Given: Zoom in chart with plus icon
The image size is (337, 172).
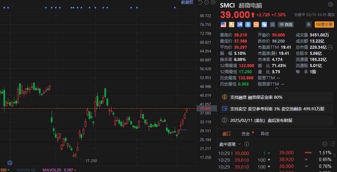Looking at the screenshot, I should tap(213, 2).
